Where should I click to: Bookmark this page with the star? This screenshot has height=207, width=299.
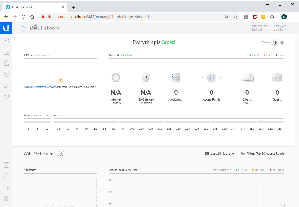click(235, 17)
